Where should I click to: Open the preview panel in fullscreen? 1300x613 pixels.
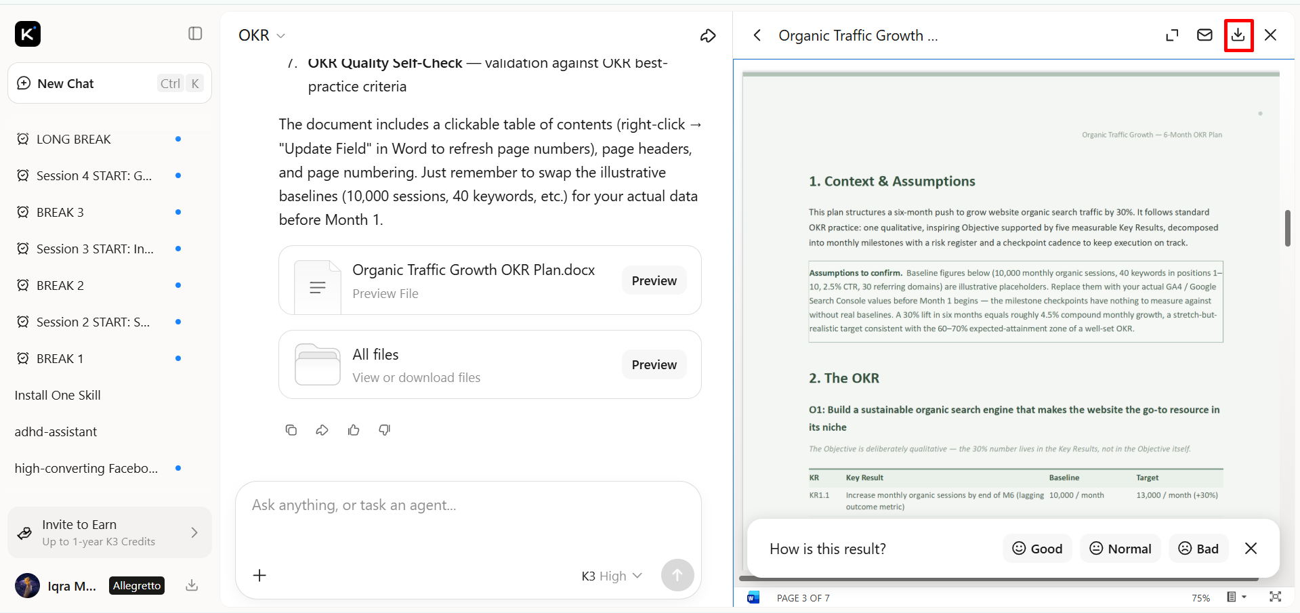pos(1172,35)
